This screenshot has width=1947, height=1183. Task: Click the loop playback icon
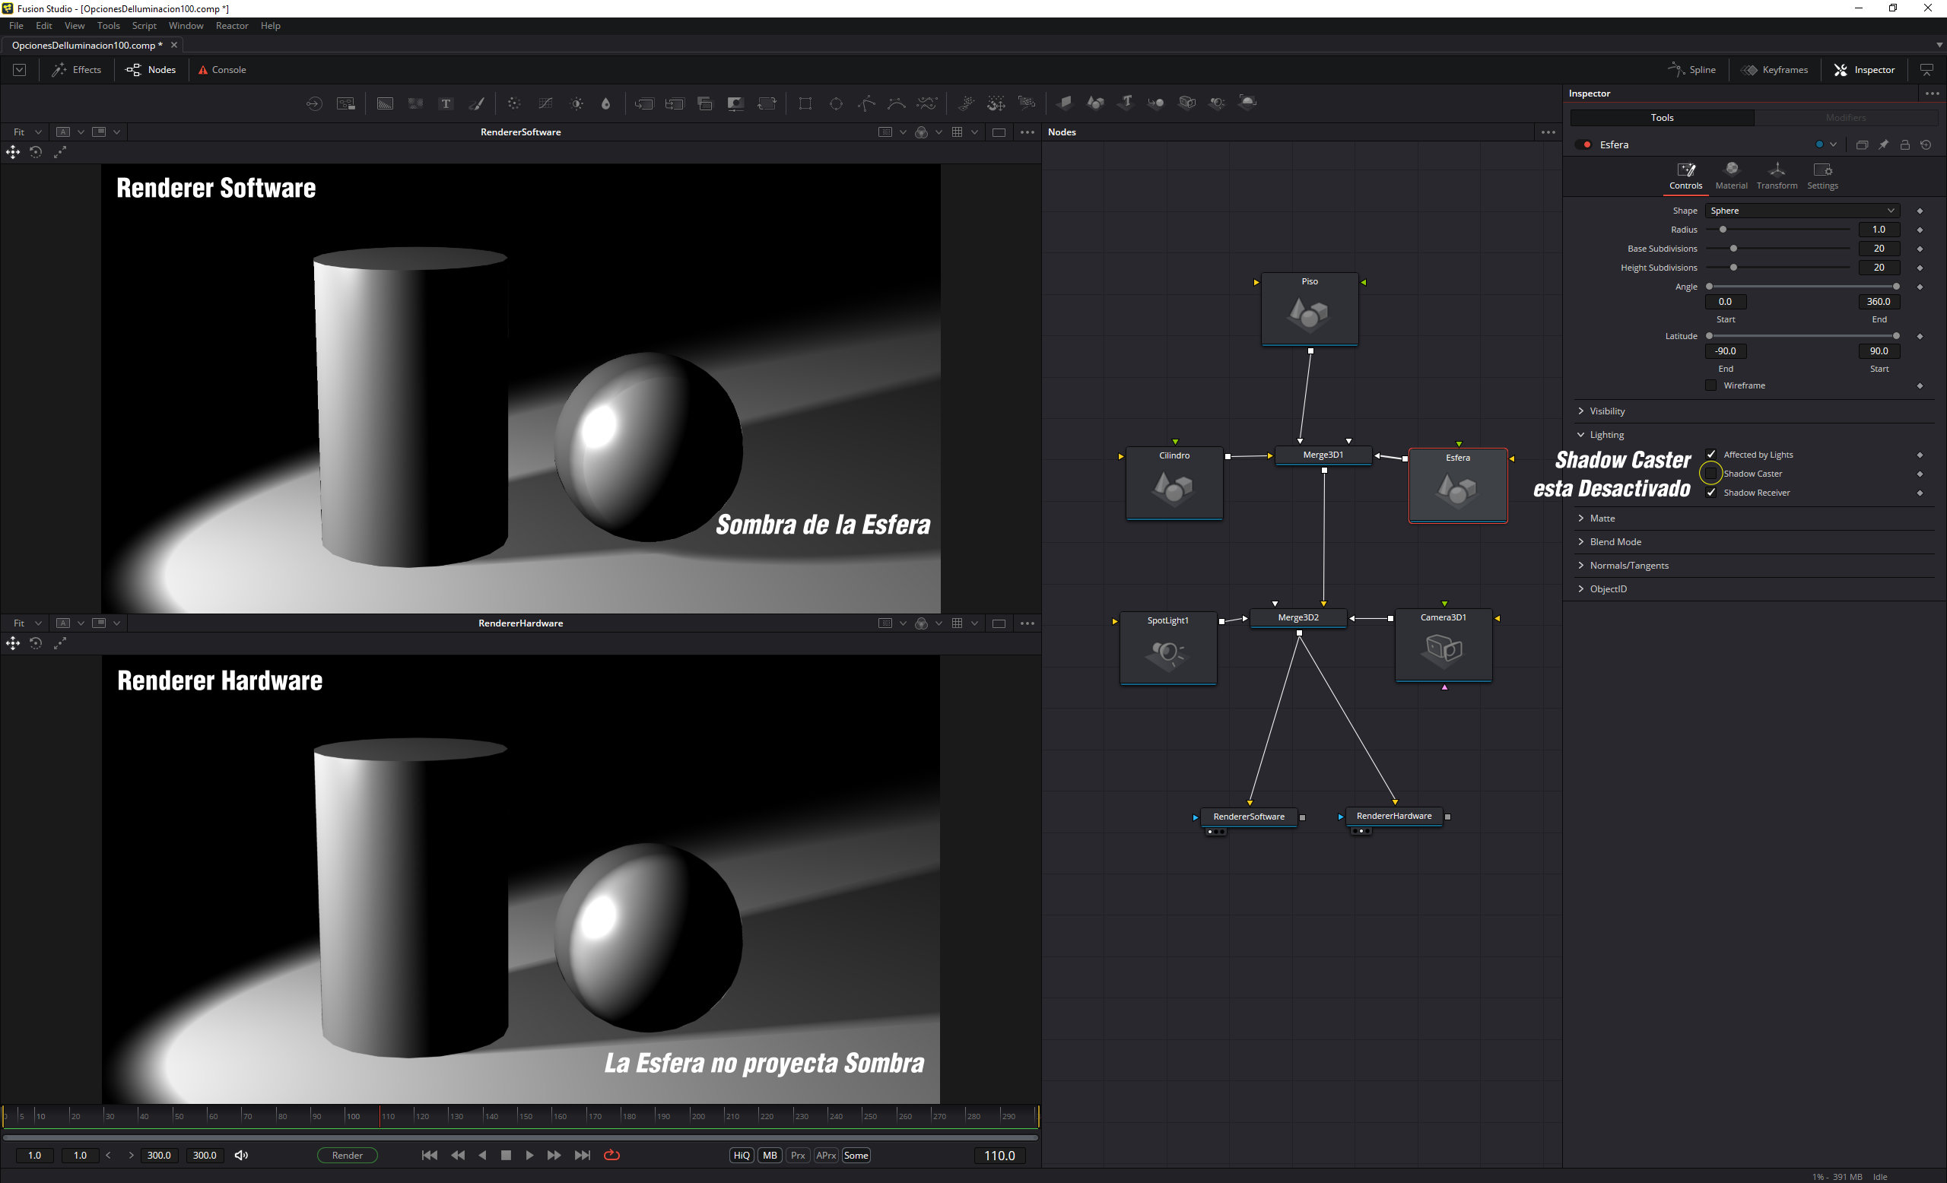(x=611, y=1155)
